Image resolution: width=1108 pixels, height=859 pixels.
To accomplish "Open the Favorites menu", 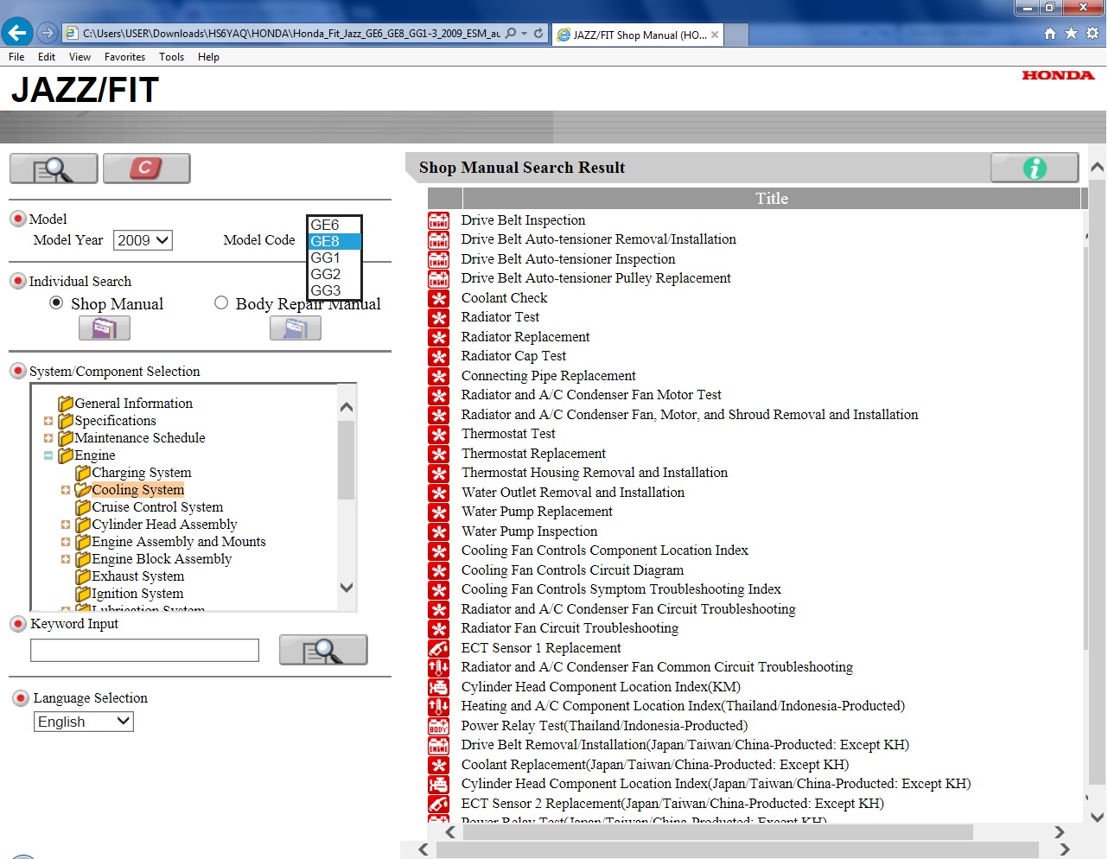I will (x=124, y=57).
